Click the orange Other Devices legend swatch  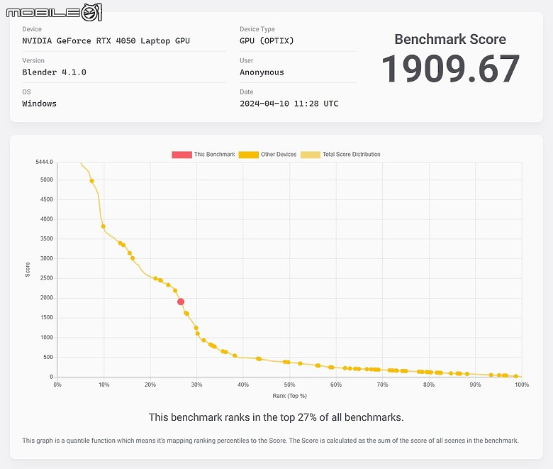pos(249,155)
